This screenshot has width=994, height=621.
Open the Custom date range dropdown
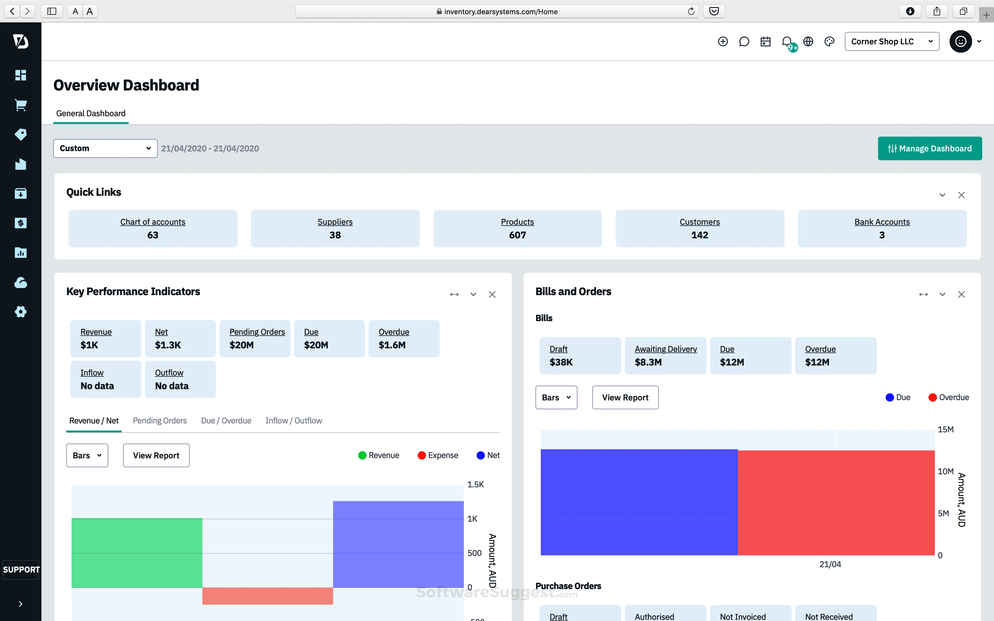[x=105, y=148]
